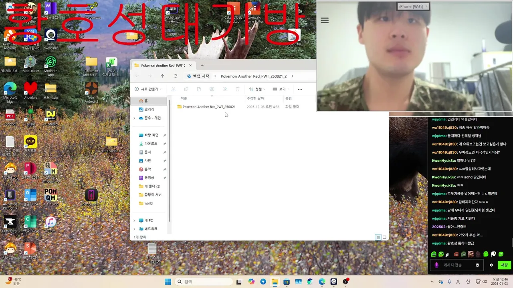
Task: Open 다운로드 in the Explorer sidebar
Action: tap(150, 143)
